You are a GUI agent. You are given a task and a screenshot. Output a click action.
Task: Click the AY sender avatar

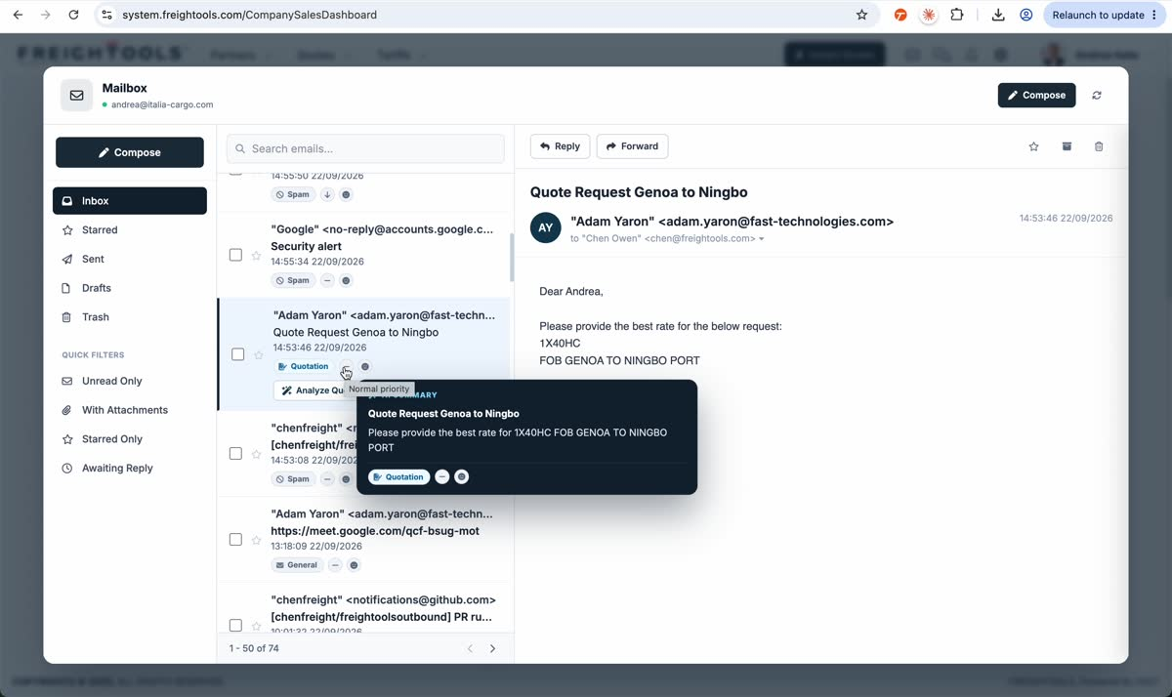click(x=546, y=227)
